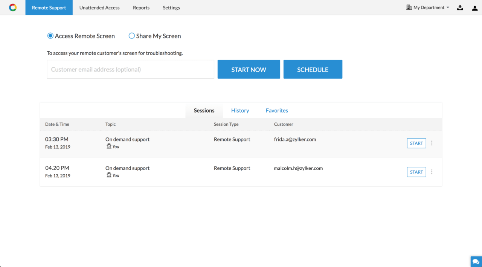The image size is (482, 267).
Task: Select the Access Remote Screen radio button
Action: [50, 36]
